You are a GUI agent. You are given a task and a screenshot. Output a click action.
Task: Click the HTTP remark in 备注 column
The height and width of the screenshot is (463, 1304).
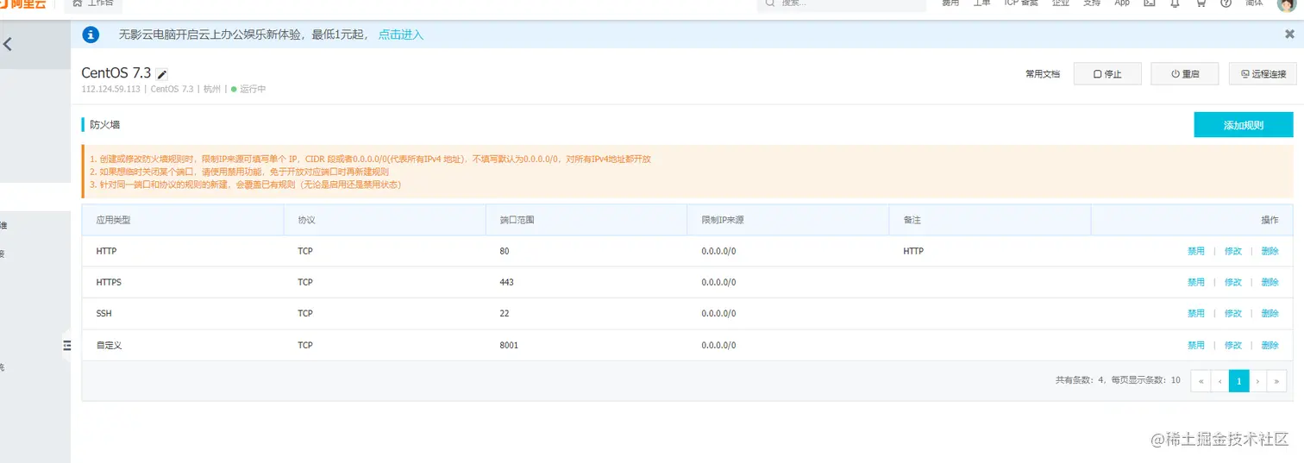click(x=913, y=251)
